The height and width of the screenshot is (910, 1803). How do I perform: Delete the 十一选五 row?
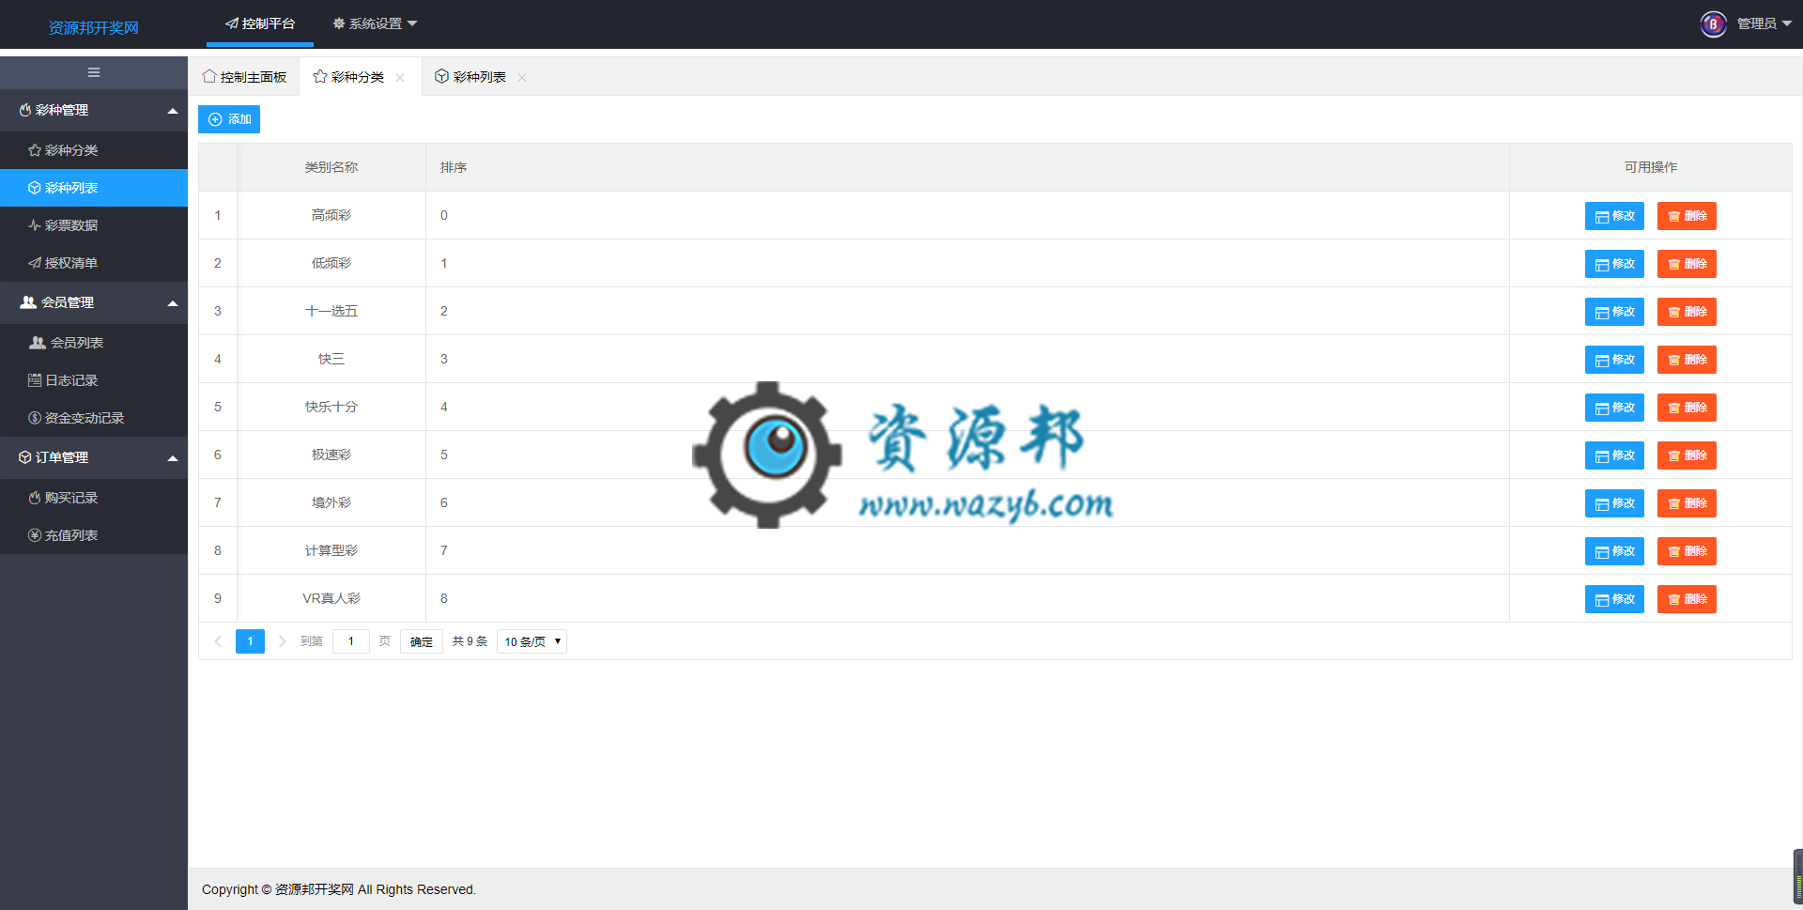[x=1687, y=312]
